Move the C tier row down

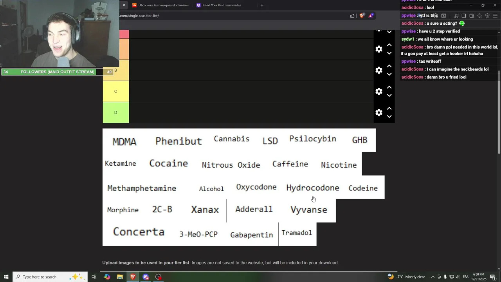point(389,96)
